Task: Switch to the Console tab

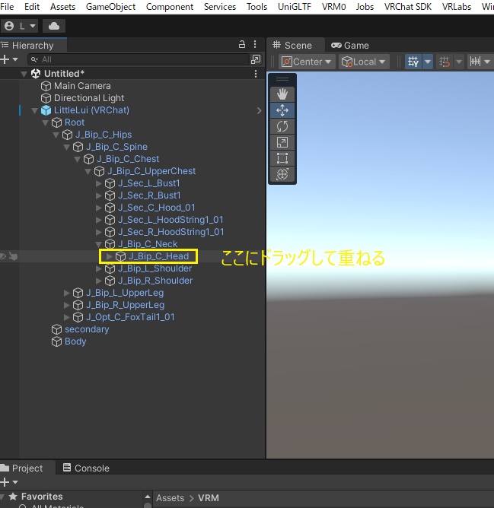Action: click(86, 468)
